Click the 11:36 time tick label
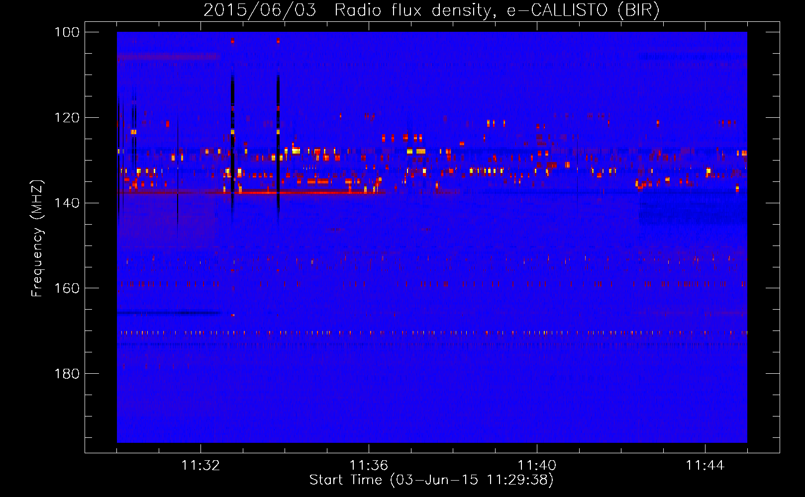This screenshot has width=805, height=497. pyautogui.click(x=369, y=465)
